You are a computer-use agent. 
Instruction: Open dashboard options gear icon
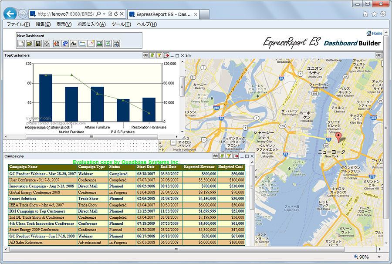tap(47, 44)
